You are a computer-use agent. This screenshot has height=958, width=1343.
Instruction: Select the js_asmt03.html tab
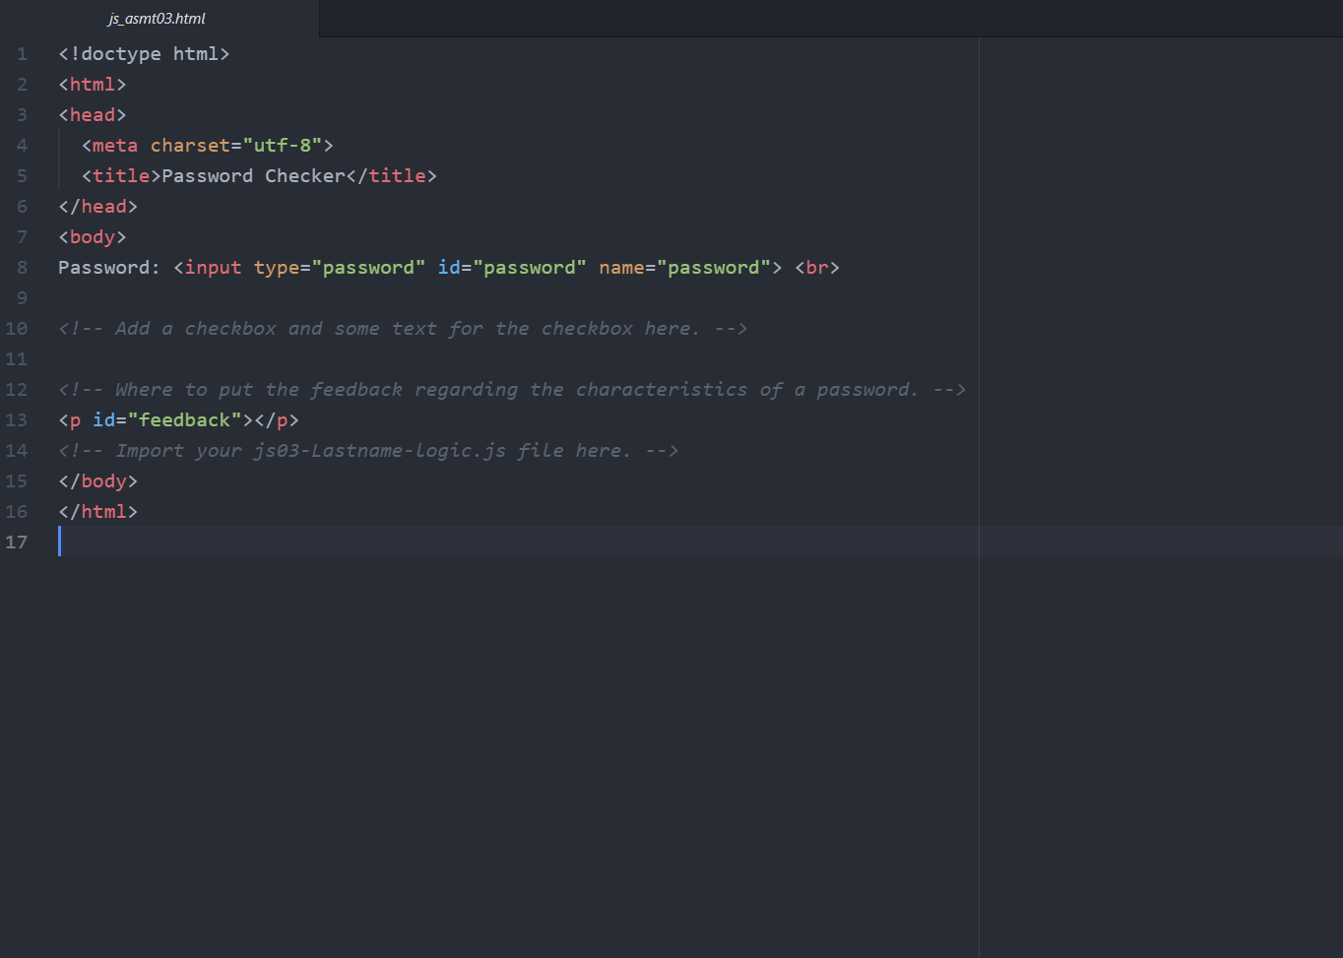tap(158, 18)
